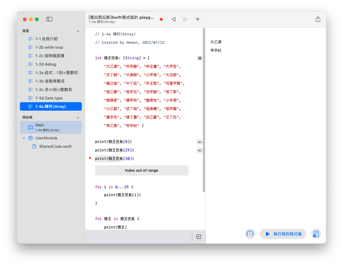Show abc result for print 商王世系[29]
343x266 pixels.
point(200,151)
